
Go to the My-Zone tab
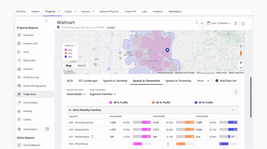[x=21, y=12]
